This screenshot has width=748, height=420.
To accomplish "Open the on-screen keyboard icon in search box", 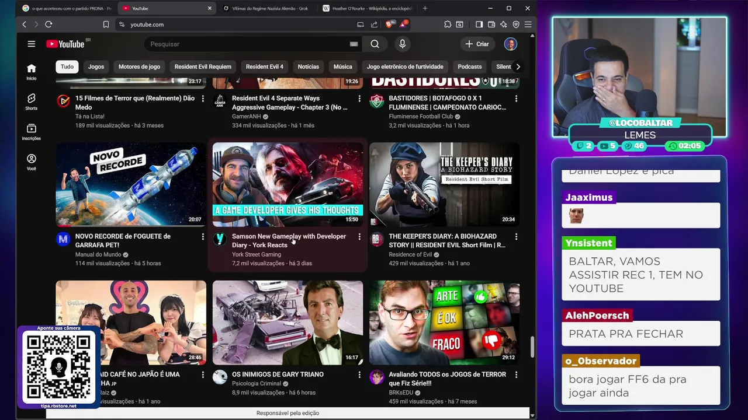I will (354, 44).
